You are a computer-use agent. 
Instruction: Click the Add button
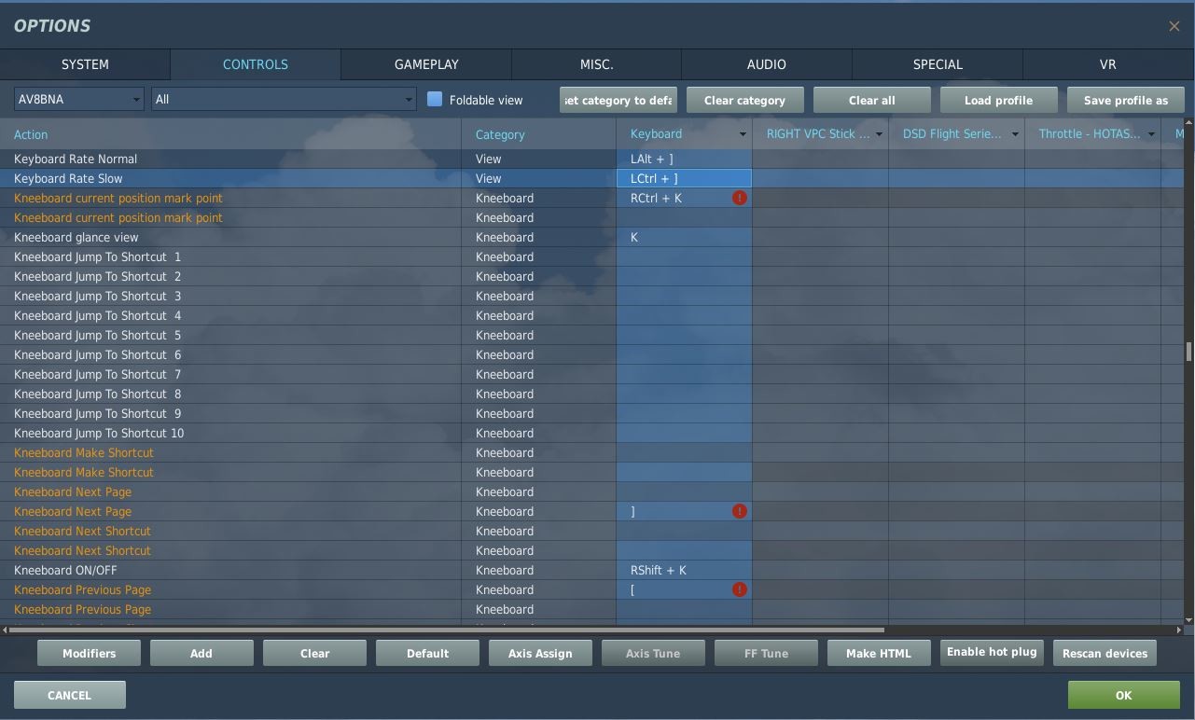coord(201,653)
